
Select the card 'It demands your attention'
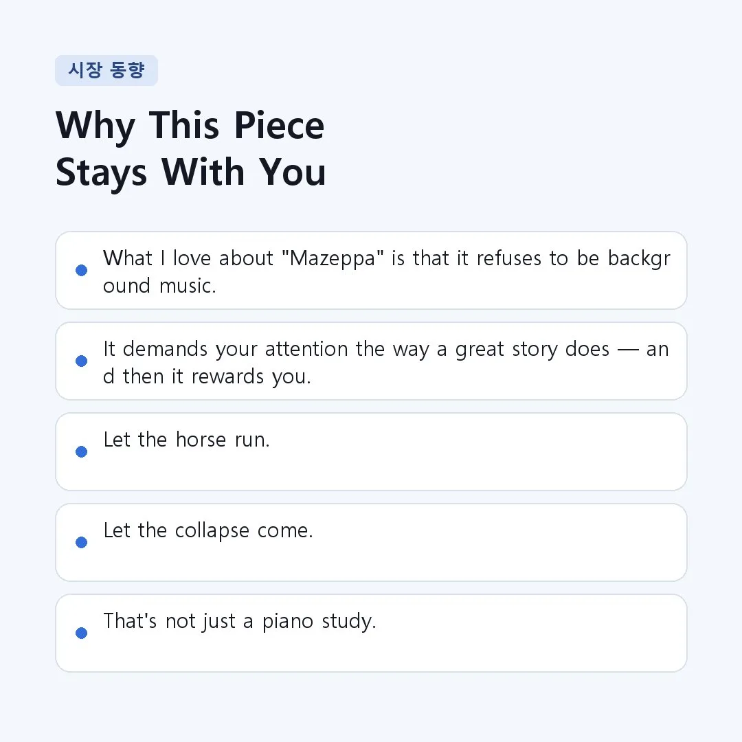coord(371,361)
